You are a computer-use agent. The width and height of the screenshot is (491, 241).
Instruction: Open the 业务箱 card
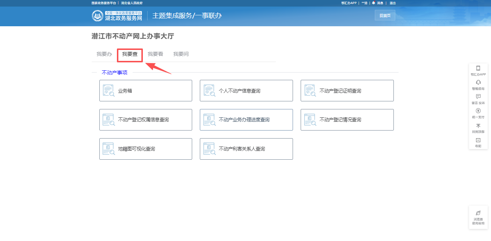click(145, 91)
